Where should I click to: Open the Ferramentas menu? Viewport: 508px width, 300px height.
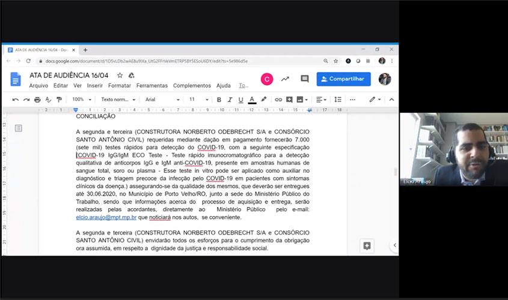point(152,86)
